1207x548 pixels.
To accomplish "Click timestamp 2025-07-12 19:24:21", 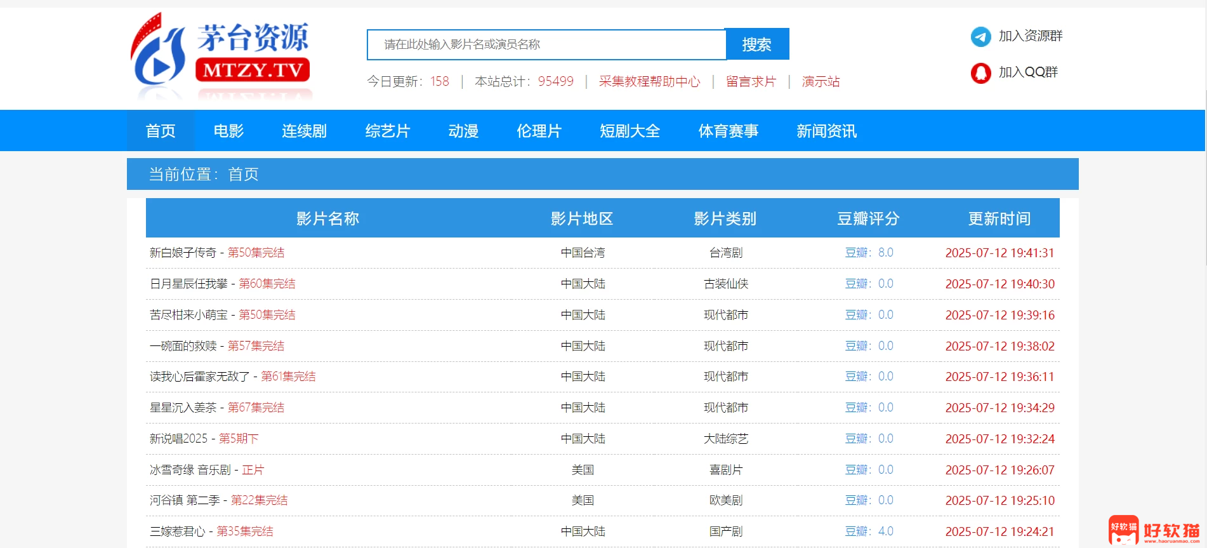I will point(999,531).
